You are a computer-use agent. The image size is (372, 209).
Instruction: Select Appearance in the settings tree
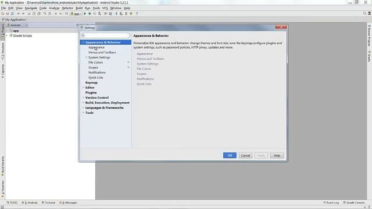(x=96, y=48)
